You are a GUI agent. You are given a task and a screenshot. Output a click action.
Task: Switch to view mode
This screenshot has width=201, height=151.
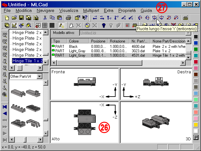pos(7,25)
